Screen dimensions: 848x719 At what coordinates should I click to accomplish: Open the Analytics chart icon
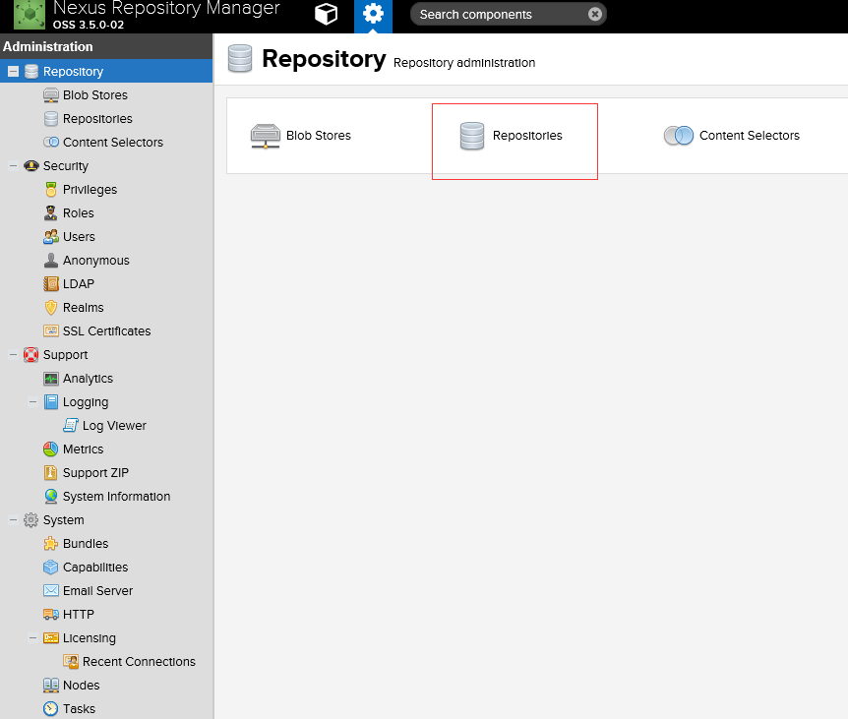(51, 379)
